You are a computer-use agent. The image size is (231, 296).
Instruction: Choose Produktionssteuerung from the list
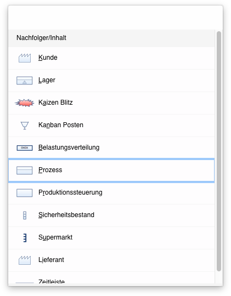click(x=111, y=193)
